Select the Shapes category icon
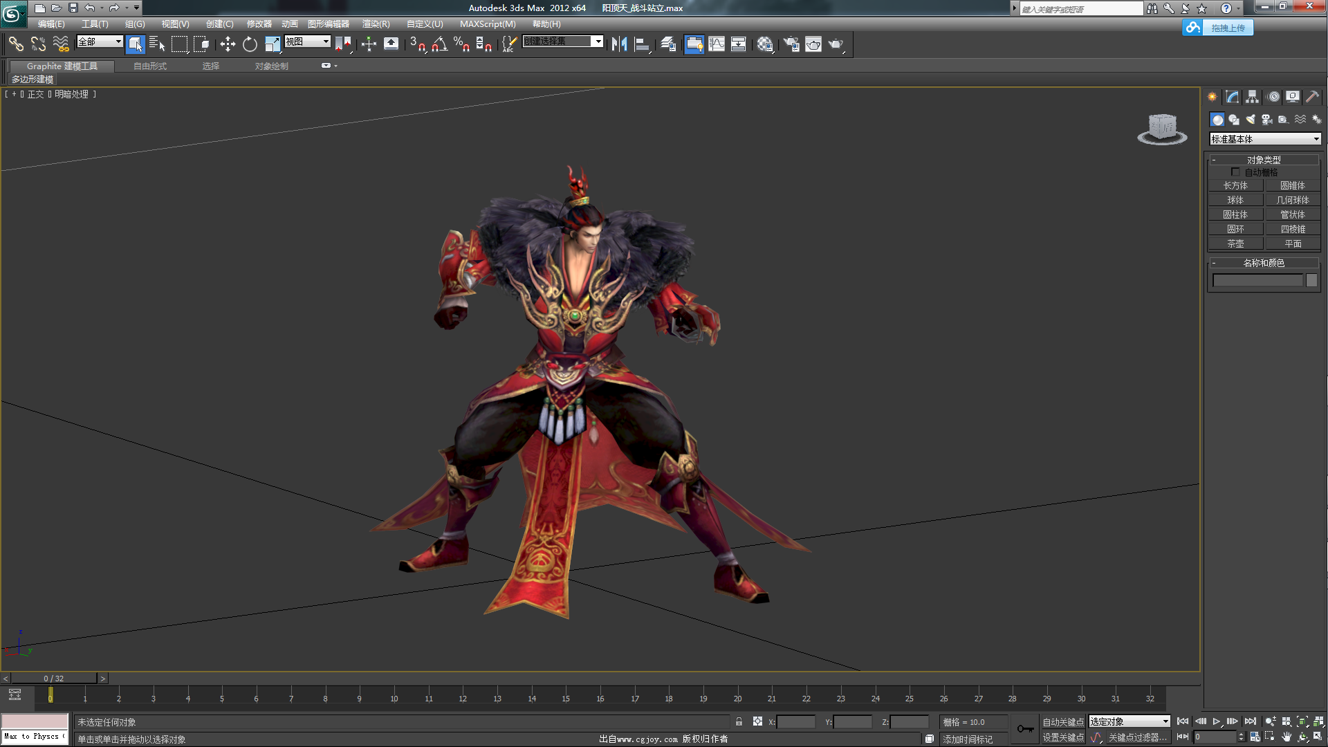The image size is (1328, 747). tap(1234, 120)
